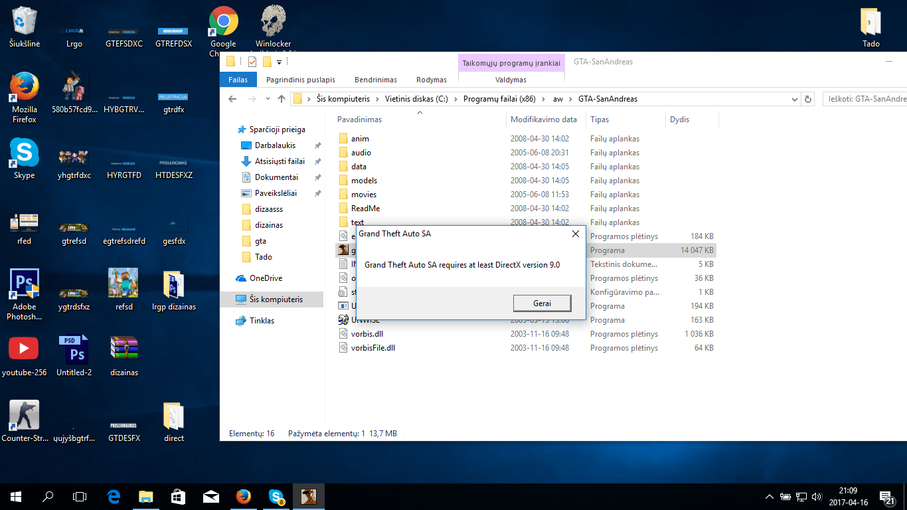Sort by Tipas column header
The height and width of the screenshot is (510, 907).
[x=600, y=120]
